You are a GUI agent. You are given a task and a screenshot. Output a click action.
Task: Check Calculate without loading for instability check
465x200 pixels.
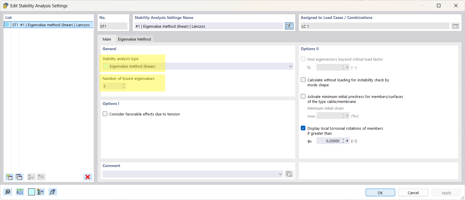point(303,80)
